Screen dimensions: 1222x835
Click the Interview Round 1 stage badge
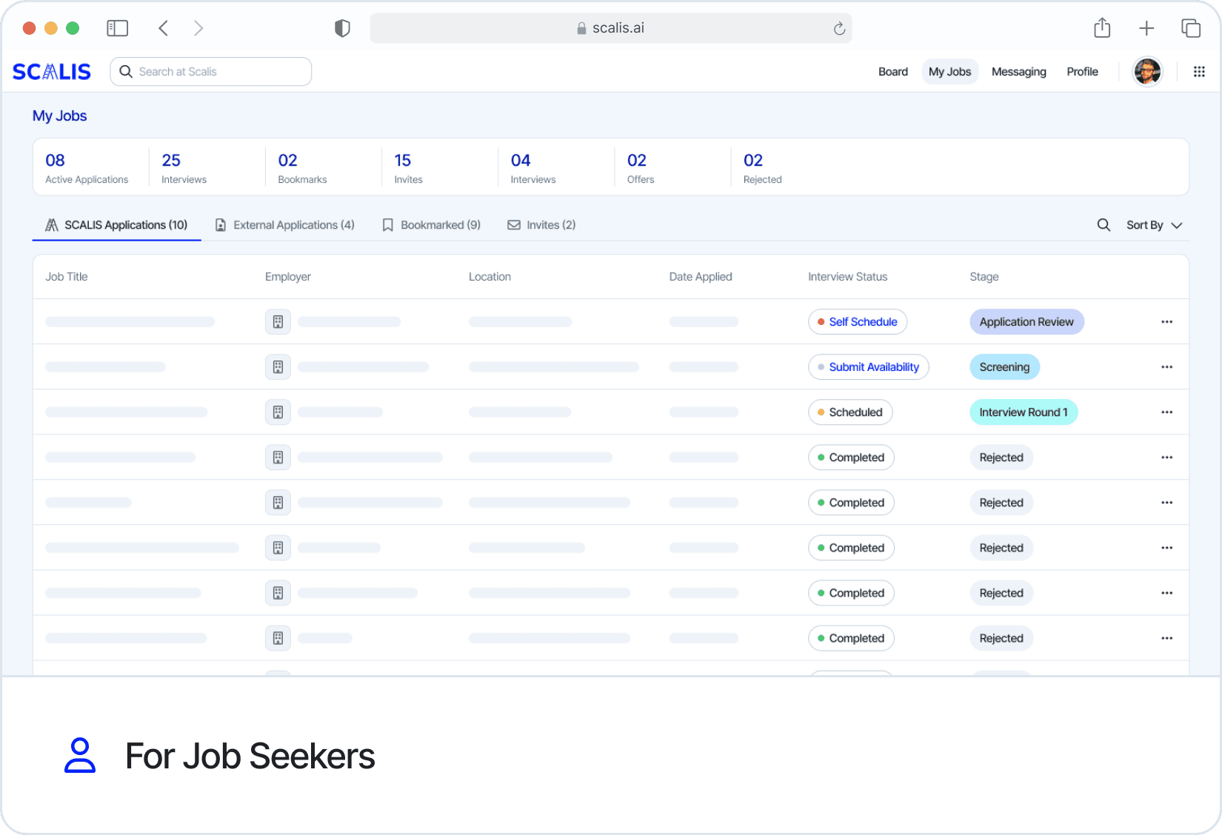[1023, 412]
